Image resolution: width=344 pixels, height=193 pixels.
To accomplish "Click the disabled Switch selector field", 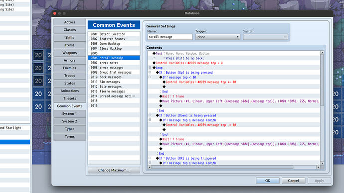I will 265,37.
